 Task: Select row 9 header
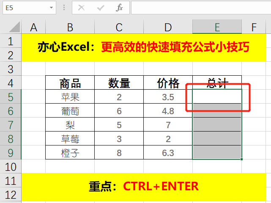tap(11, 153)
